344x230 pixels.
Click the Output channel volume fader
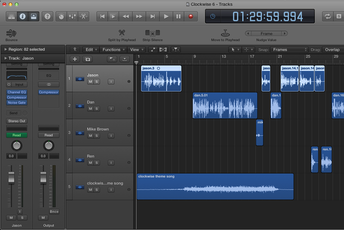(x=43, y=177)
